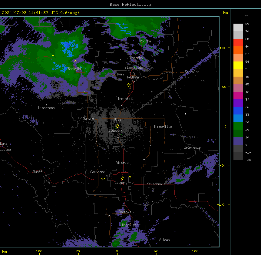Viewport: 261px width, 255px height.
Task: Pick the bright yellow legend swatch below 54
Action: tap(238, 65)
